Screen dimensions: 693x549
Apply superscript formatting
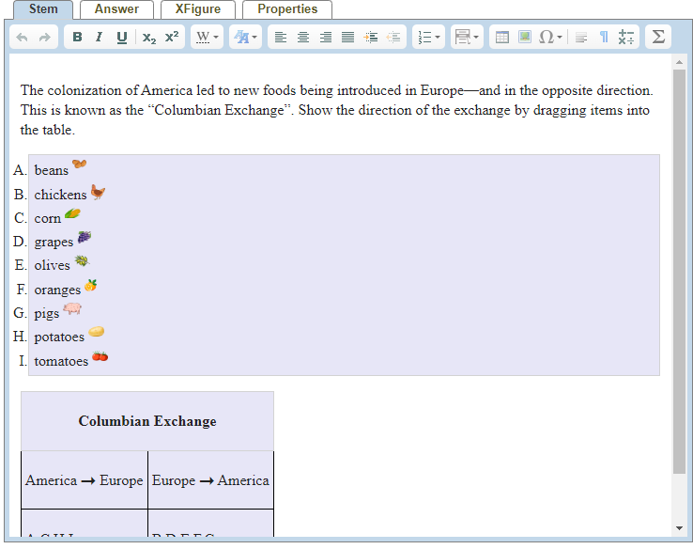pyautogui.click(x=172, y=38)
